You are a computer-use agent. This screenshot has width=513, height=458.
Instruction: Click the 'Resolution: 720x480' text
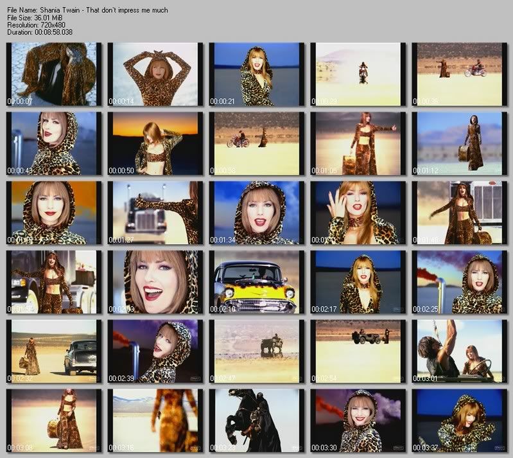(36, 25)
